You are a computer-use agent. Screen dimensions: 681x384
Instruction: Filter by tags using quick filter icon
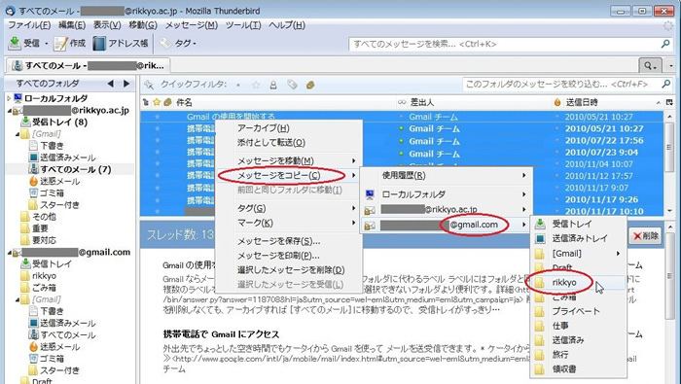tap(292, 85)
